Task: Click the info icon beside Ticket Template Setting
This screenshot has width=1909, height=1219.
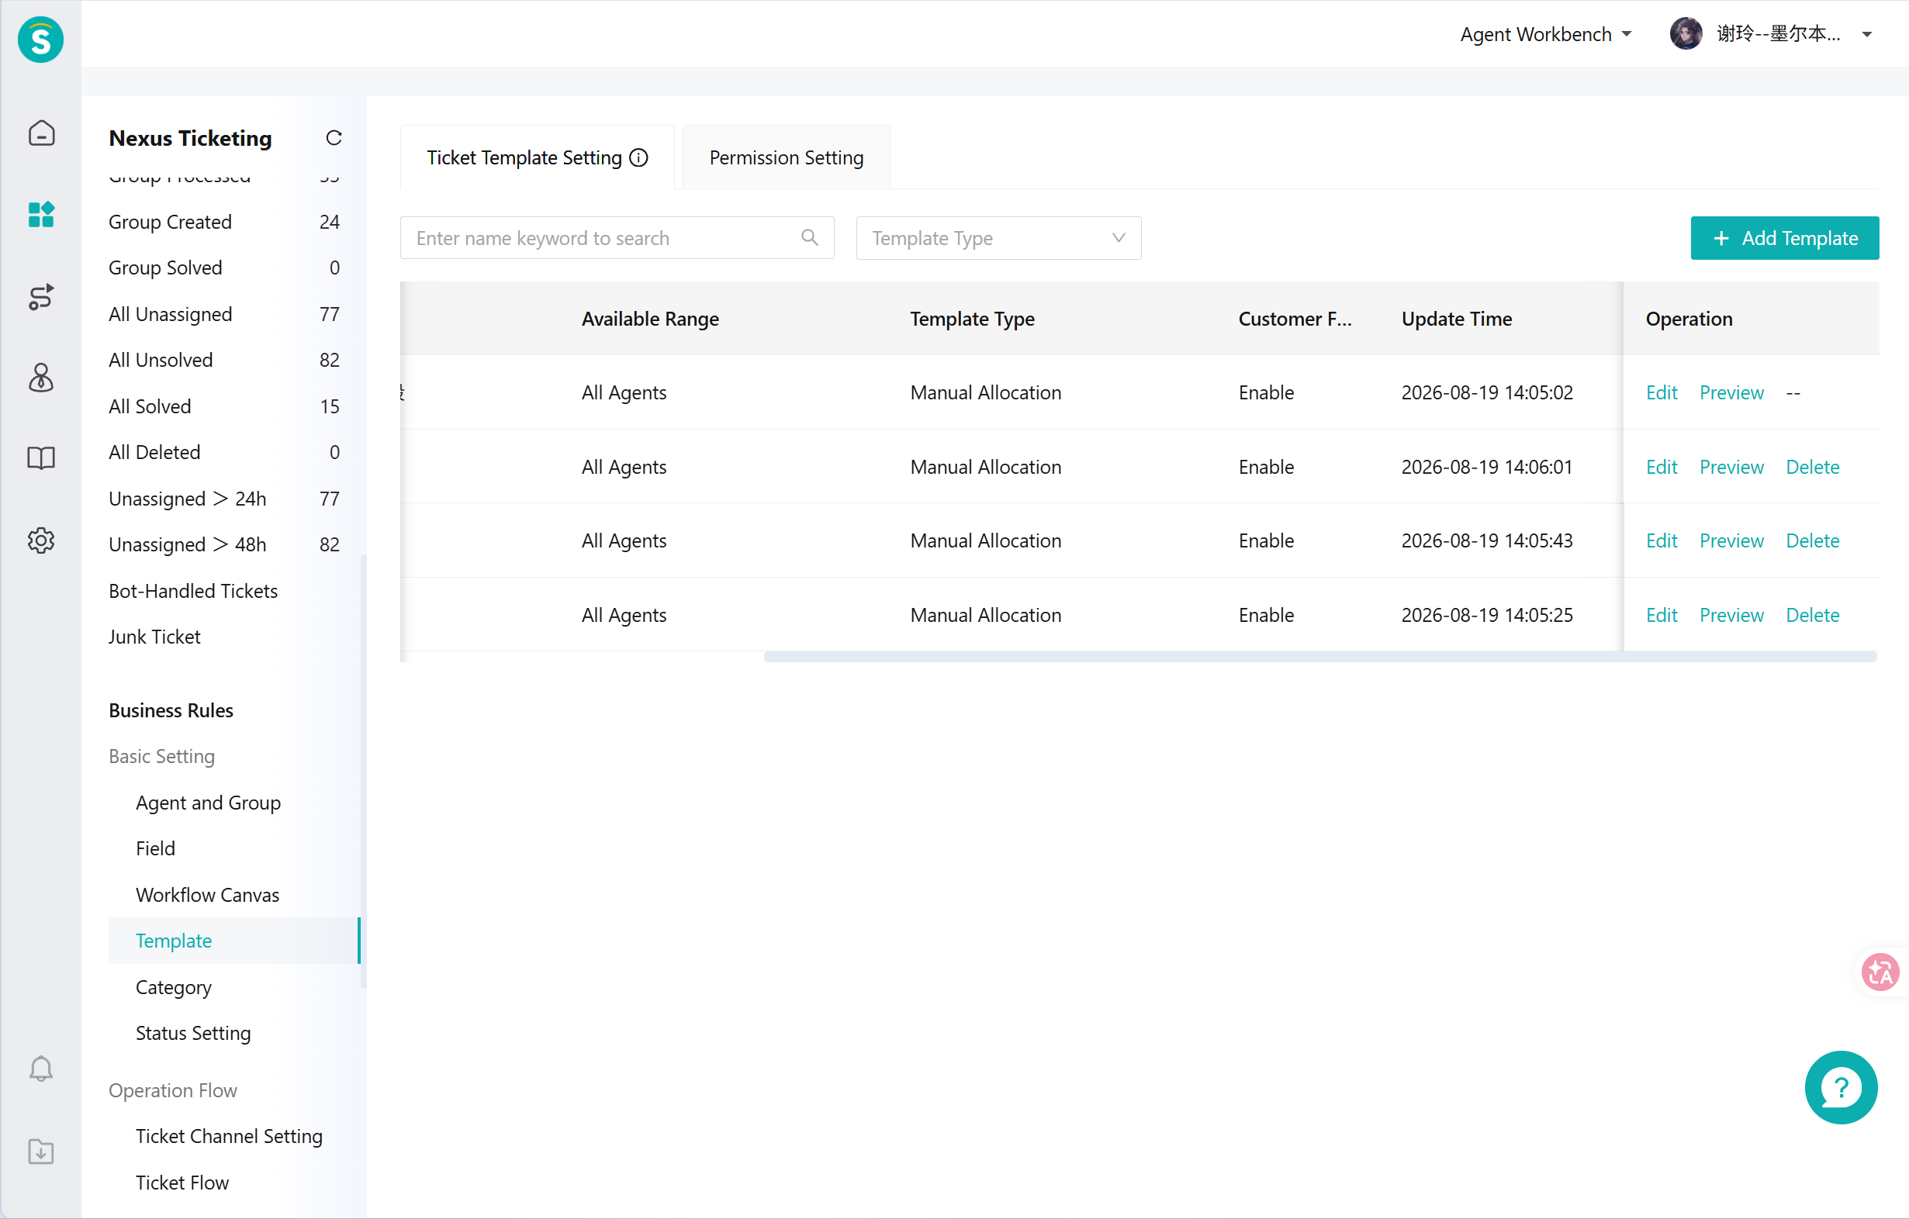Action: pos(638,157)
